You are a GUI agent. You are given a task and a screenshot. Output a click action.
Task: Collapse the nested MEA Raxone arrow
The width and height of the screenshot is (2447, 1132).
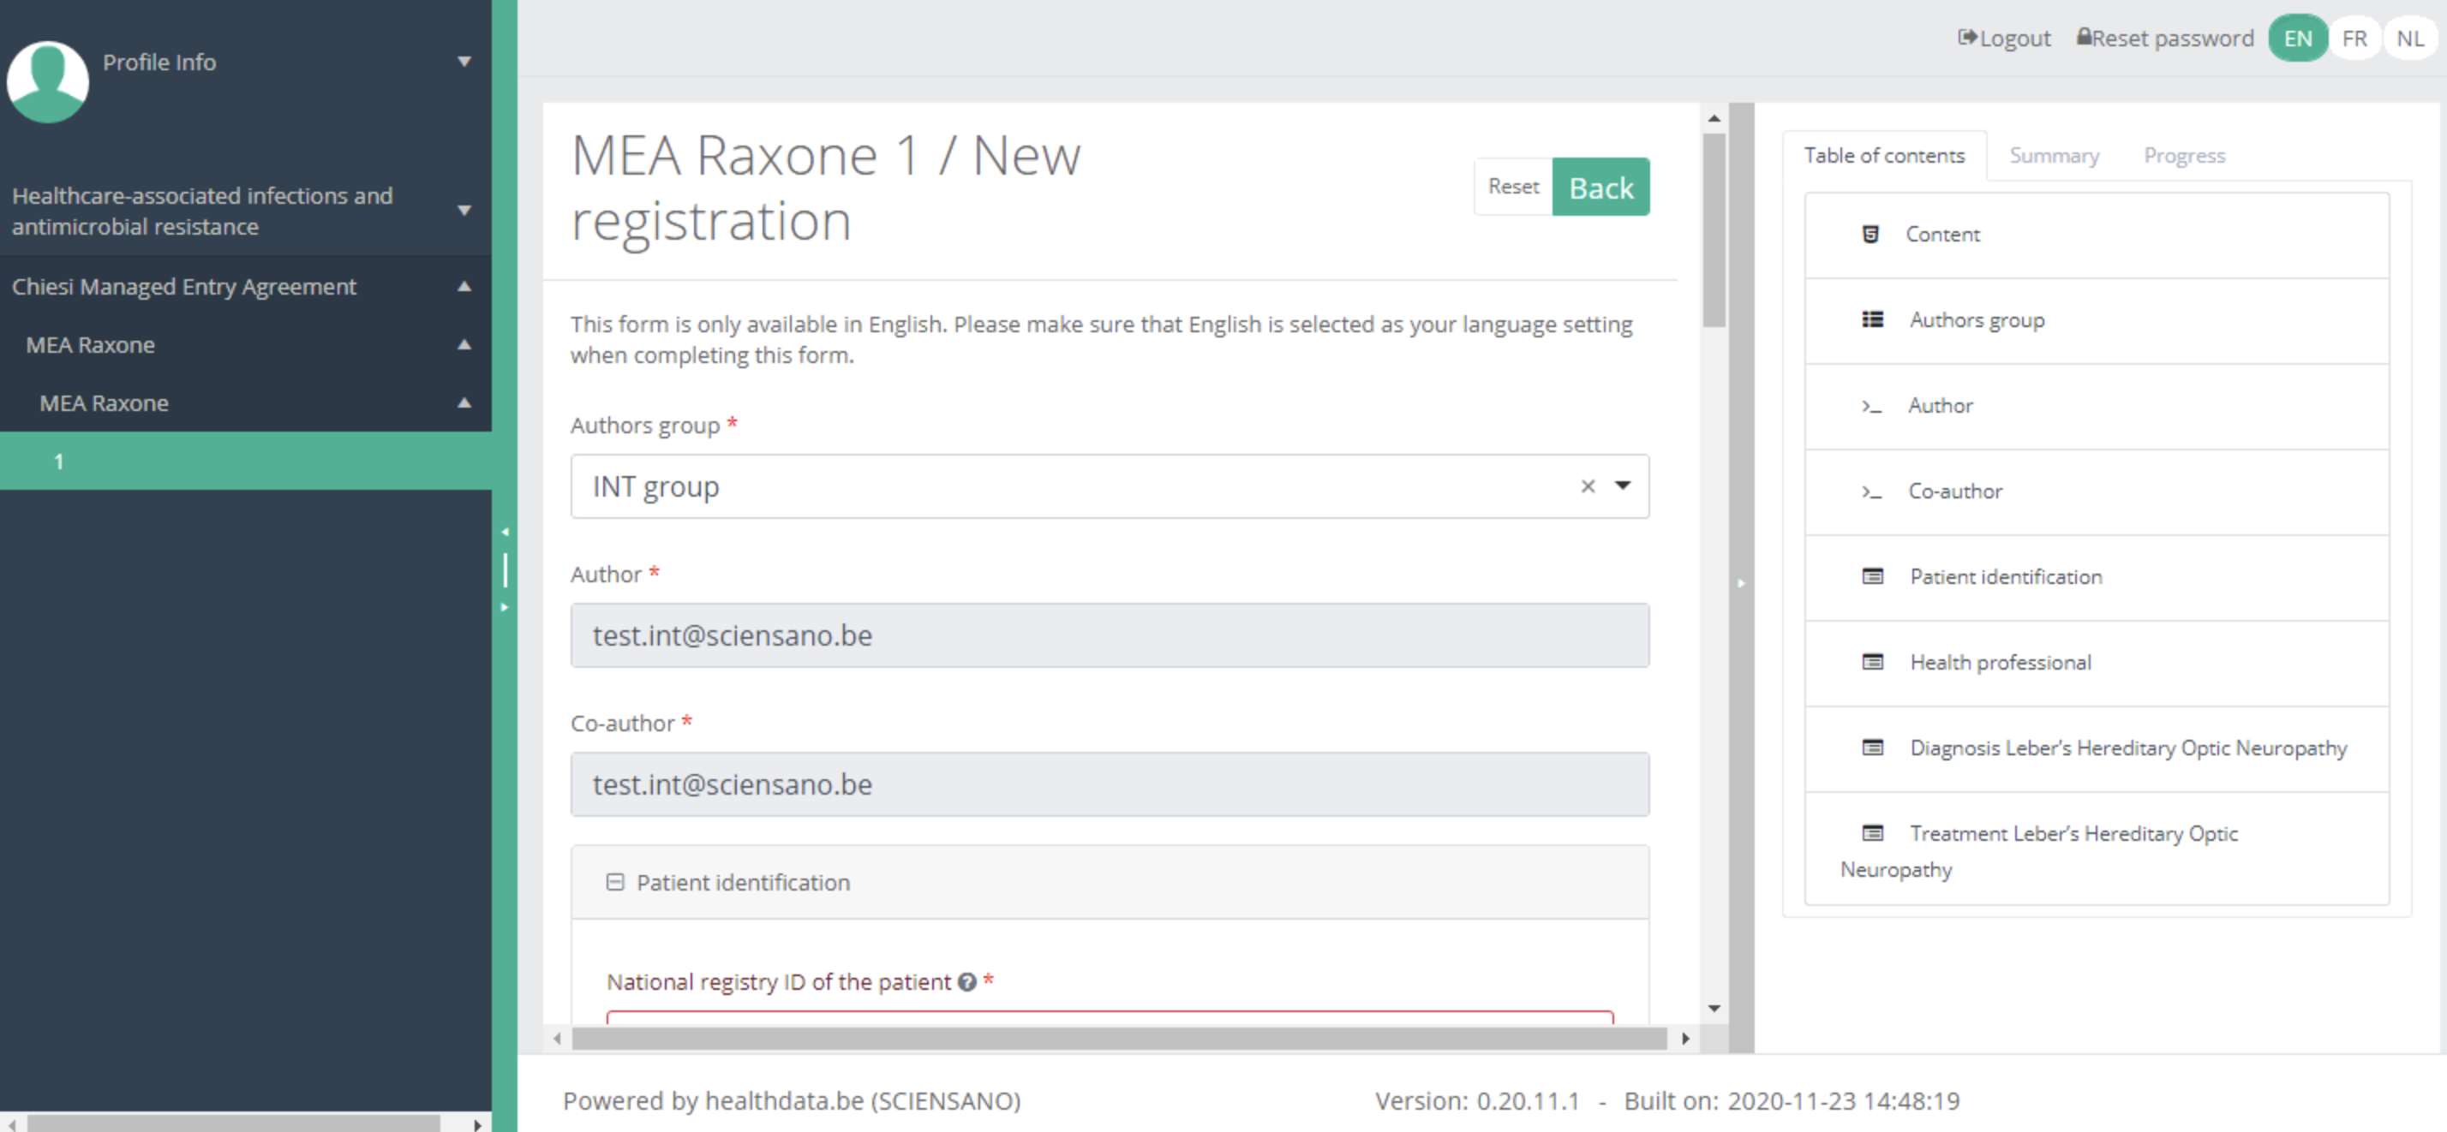[464, 402]
